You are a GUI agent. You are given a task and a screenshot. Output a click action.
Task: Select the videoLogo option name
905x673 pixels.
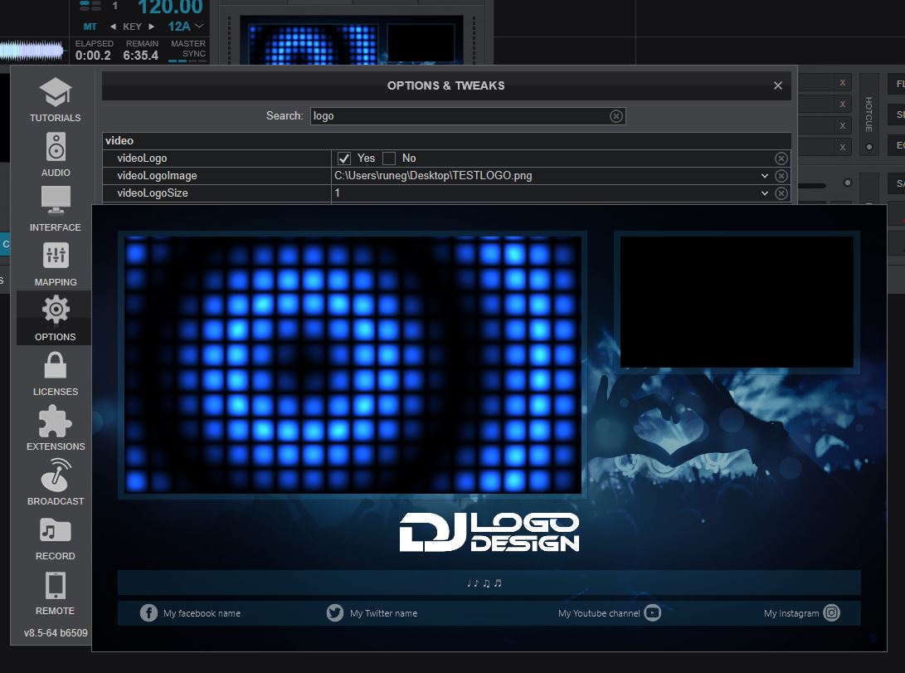pos(142,158)
